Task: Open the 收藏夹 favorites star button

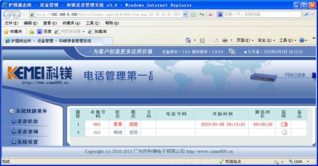Action: [x=13, y=31]
